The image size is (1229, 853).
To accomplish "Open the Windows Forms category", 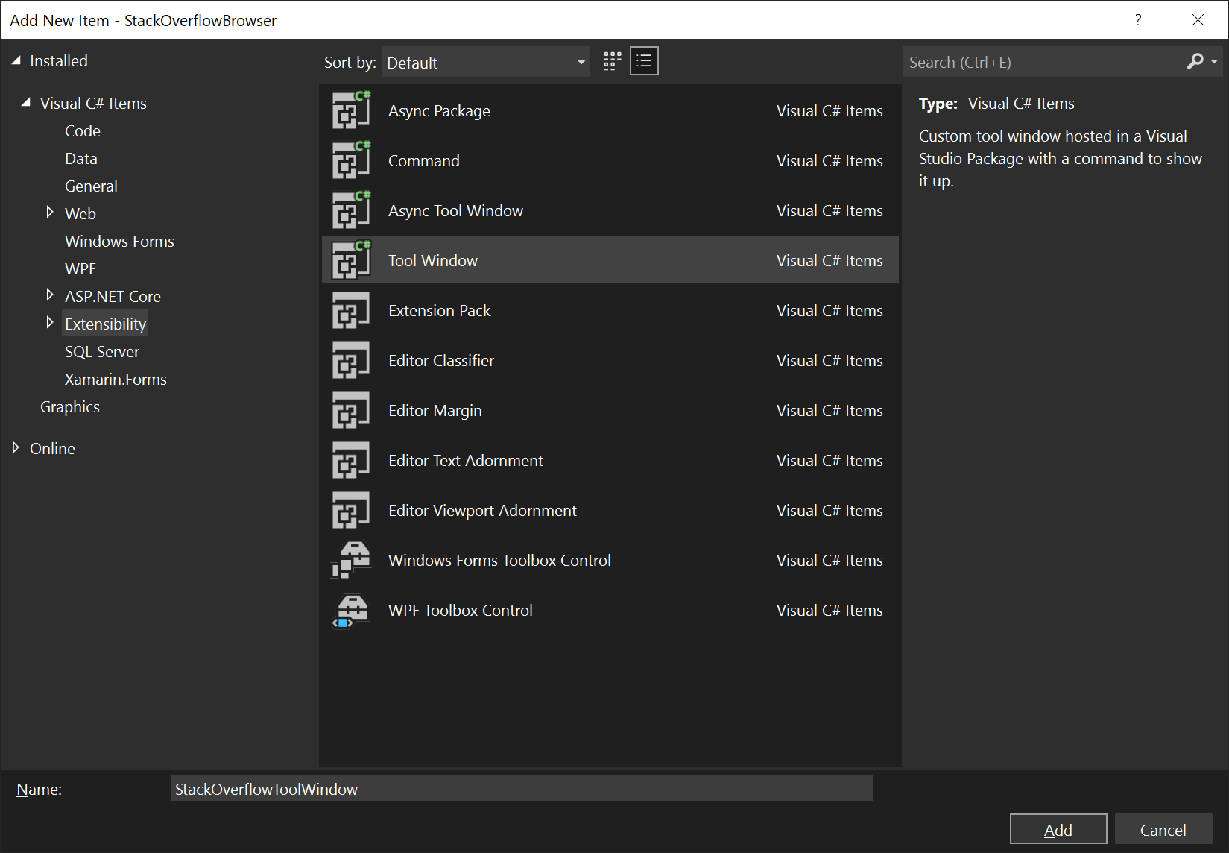I will [119, 241].
